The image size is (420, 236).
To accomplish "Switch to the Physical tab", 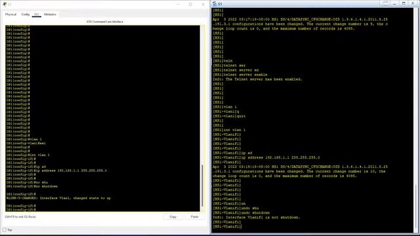I will 10,14.
